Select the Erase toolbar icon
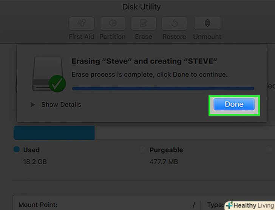This screenshot has height=210, width=275. tap(144, 24)
